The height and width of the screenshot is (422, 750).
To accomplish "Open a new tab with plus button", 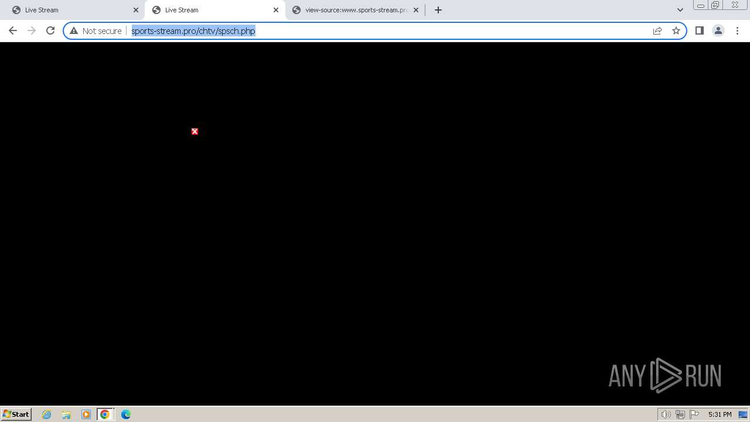I will pyautogui.click(x=438, y=10).
